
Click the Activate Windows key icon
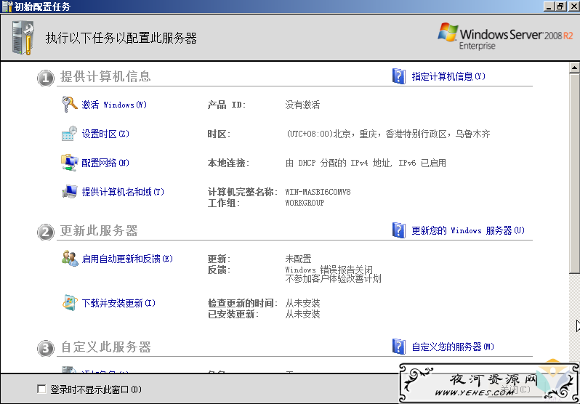click(70, 105)
